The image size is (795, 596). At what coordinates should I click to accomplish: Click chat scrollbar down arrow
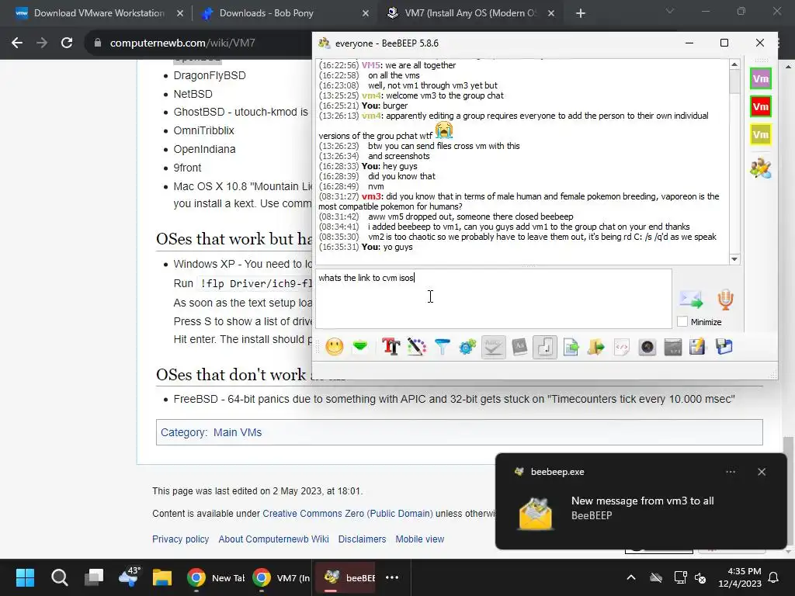tap(734, 259)
